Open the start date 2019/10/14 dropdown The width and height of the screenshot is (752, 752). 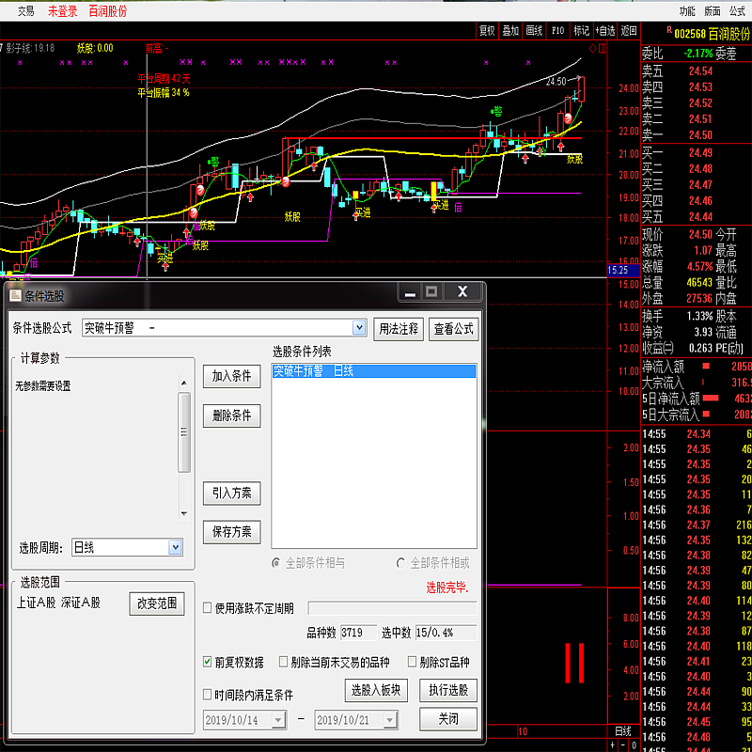(278, 719)
